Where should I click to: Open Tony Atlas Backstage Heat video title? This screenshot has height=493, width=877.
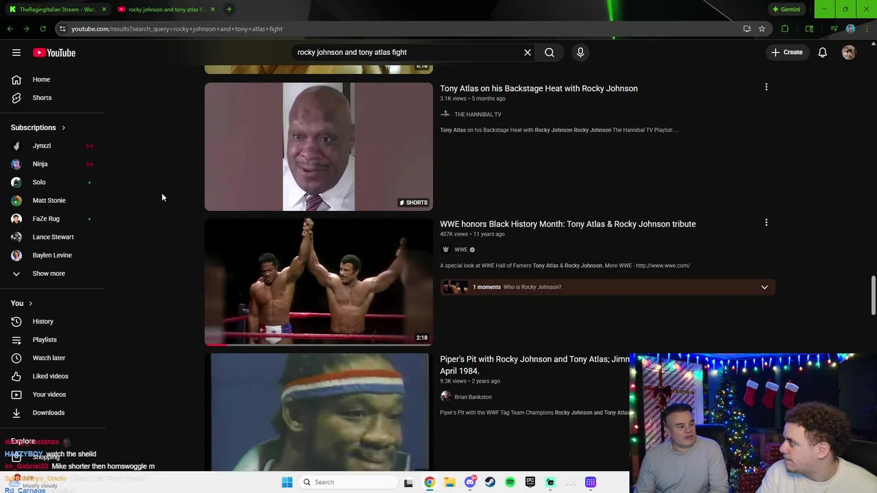pyautogui.click(x=539, y=88)
